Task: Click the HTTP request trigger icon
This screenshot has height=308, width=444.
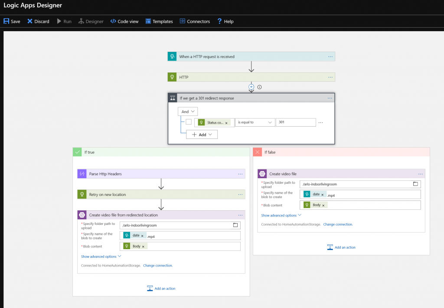Action: click(172, 57)
